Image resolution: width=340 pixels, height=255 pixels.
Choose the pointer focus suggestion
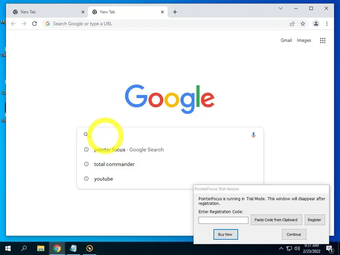pos(170,150)
